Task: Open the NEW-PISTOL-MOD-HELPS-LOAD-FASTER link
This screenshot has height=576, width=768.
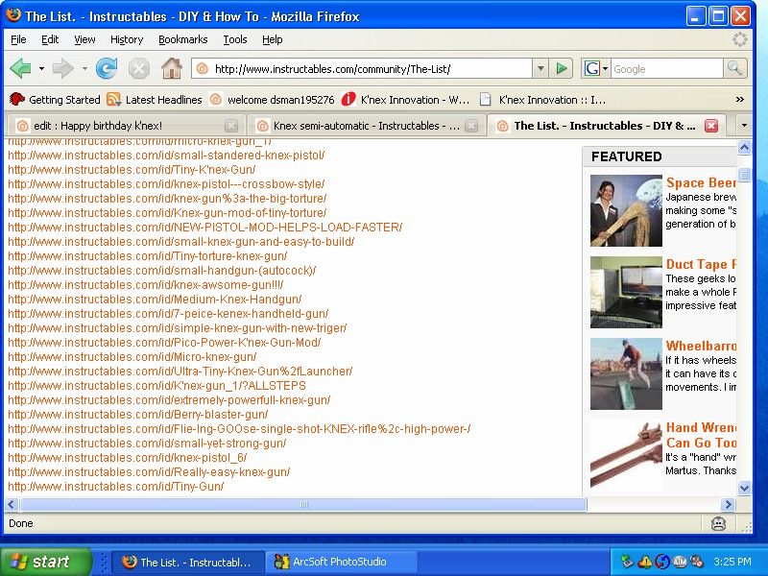Action: point(205,228)
